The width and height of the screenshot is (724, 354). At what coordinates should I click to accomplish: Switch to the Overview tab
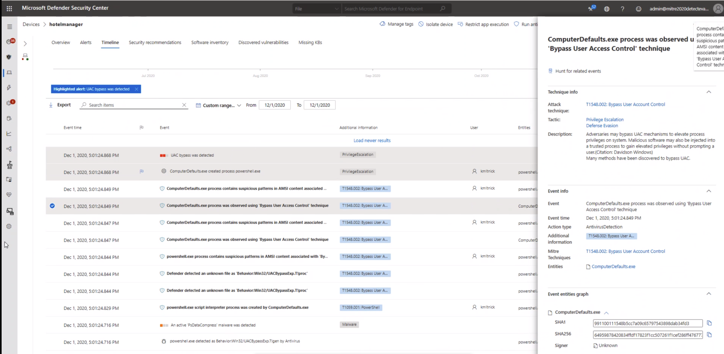point(61,42)
